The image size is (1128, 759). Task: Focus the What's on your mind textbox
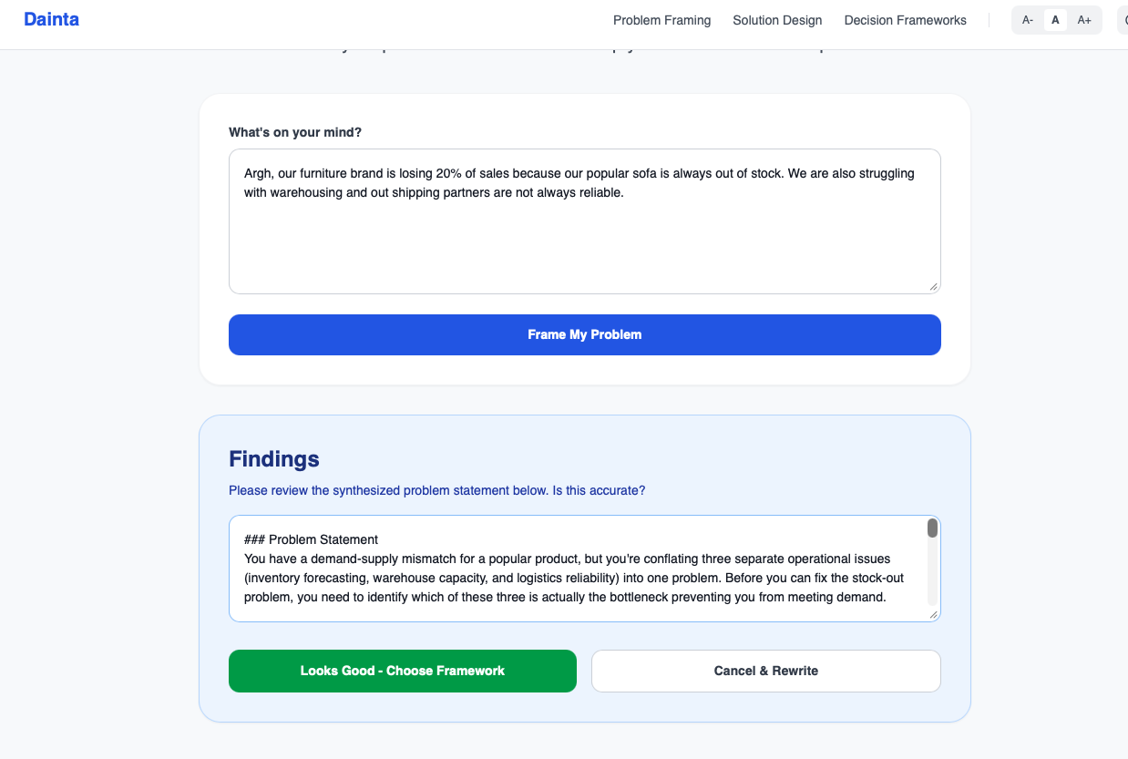pyautogui.click(x=584, y=221)
